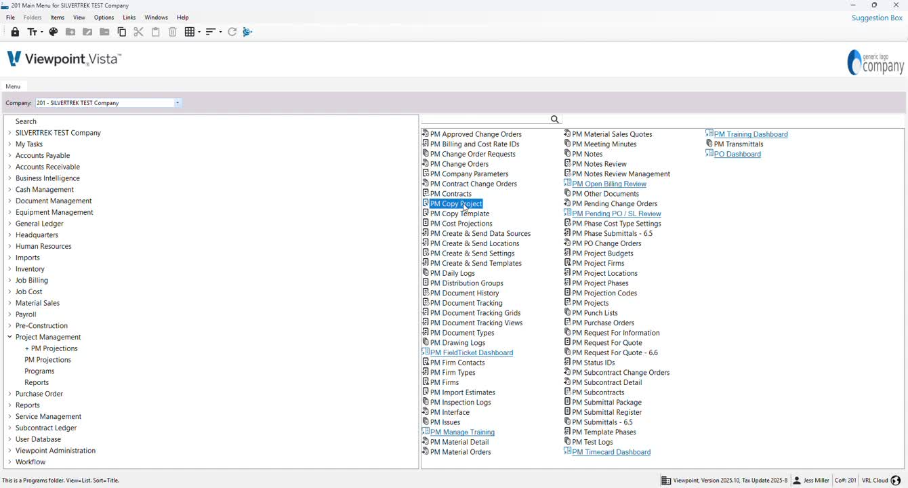The image size is (908, 488).
Task: Click the sort lines icon
Action: click(x=211, y=32)
